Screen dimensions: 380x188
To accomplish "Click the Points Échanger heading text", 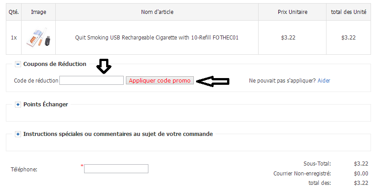I will click(x=46, y=105).
